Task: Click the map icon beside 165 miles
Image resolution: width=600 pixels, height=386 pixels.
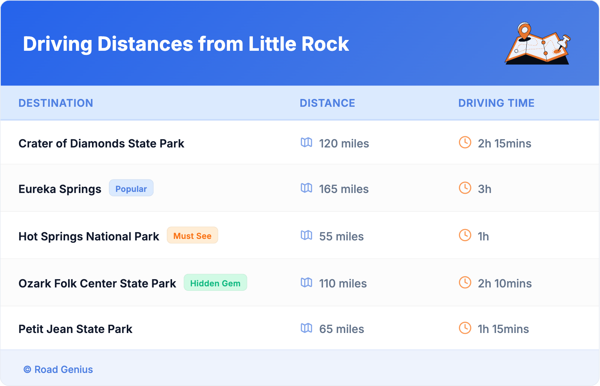Action: tap(306, 188)
